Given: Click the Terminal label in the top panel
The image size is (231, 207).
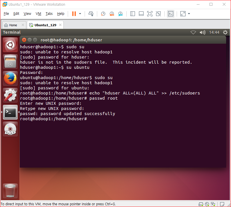Looking at the screenshot, I should (12, 32).
